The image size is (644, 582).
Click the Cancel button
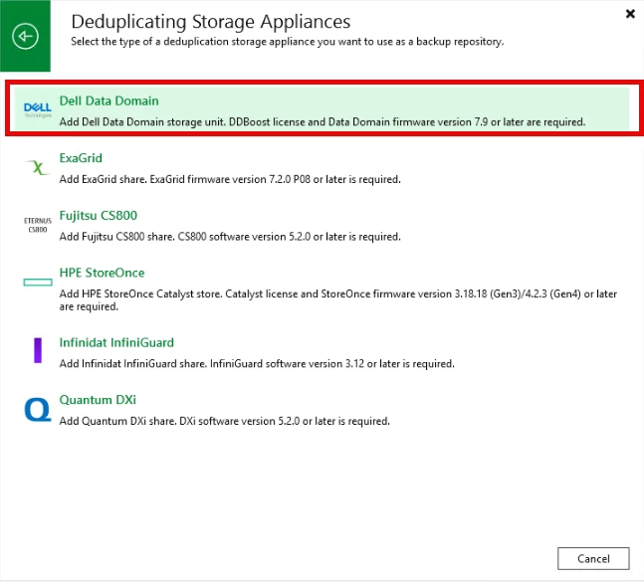coord(593,558)
